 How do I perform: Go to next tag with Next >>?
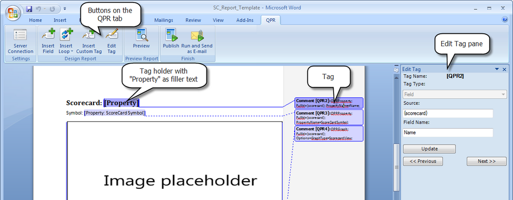486,161
